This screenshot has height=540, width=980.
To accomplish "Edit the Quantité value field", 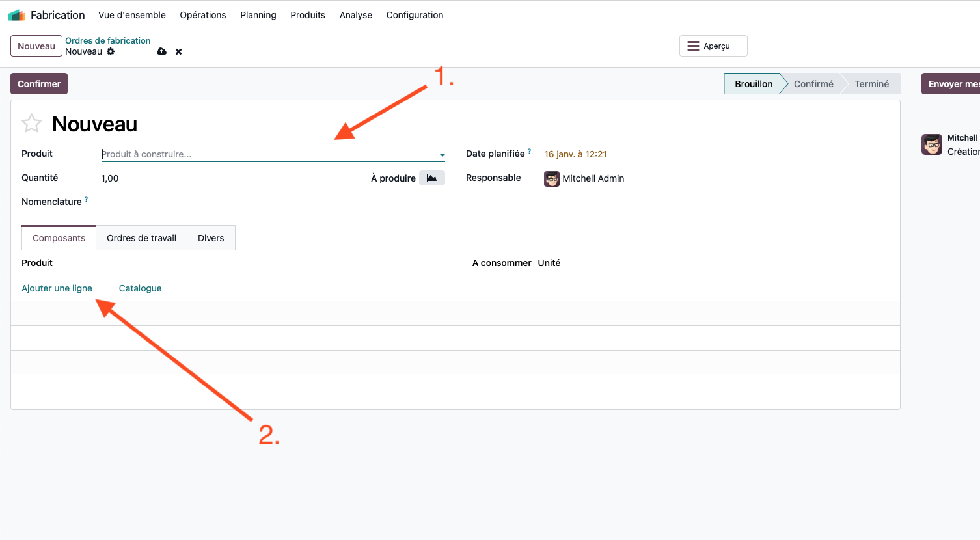I will (195, 178).
